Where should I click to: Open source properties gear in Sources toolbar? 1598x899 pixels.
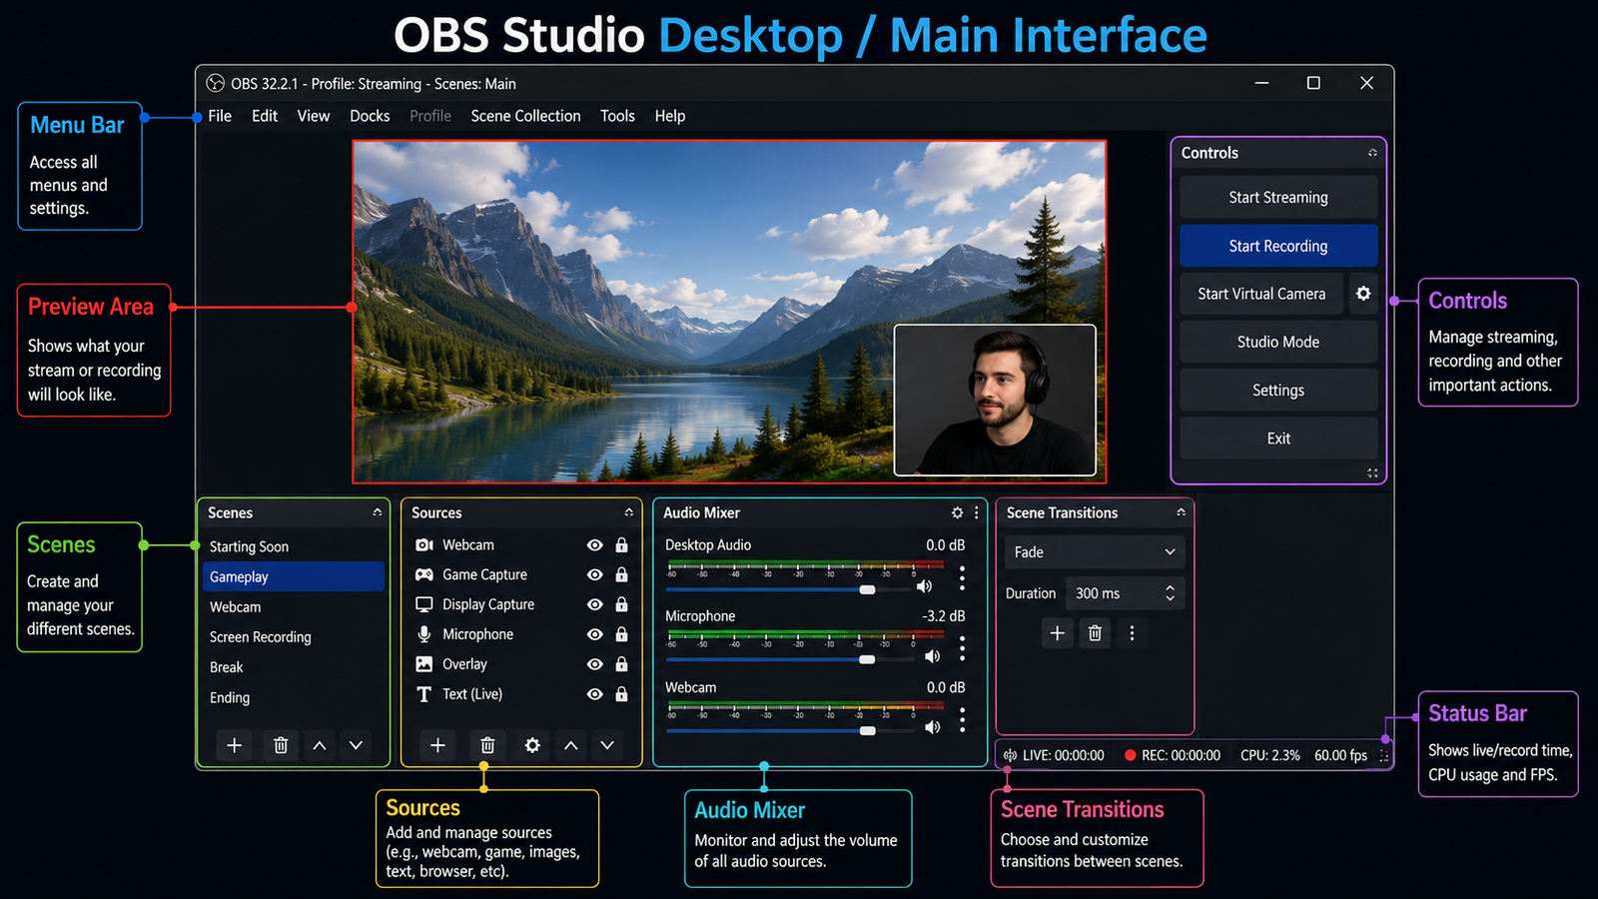click(x=532, y=745)
